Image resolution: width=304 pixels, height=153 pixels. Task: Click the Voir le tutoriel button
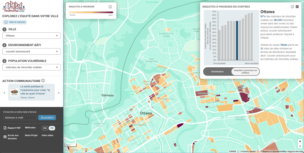click(15, 22)
